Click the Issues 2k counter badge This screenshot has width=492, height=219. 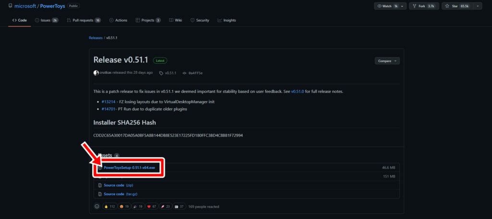[x=55, y=20]
